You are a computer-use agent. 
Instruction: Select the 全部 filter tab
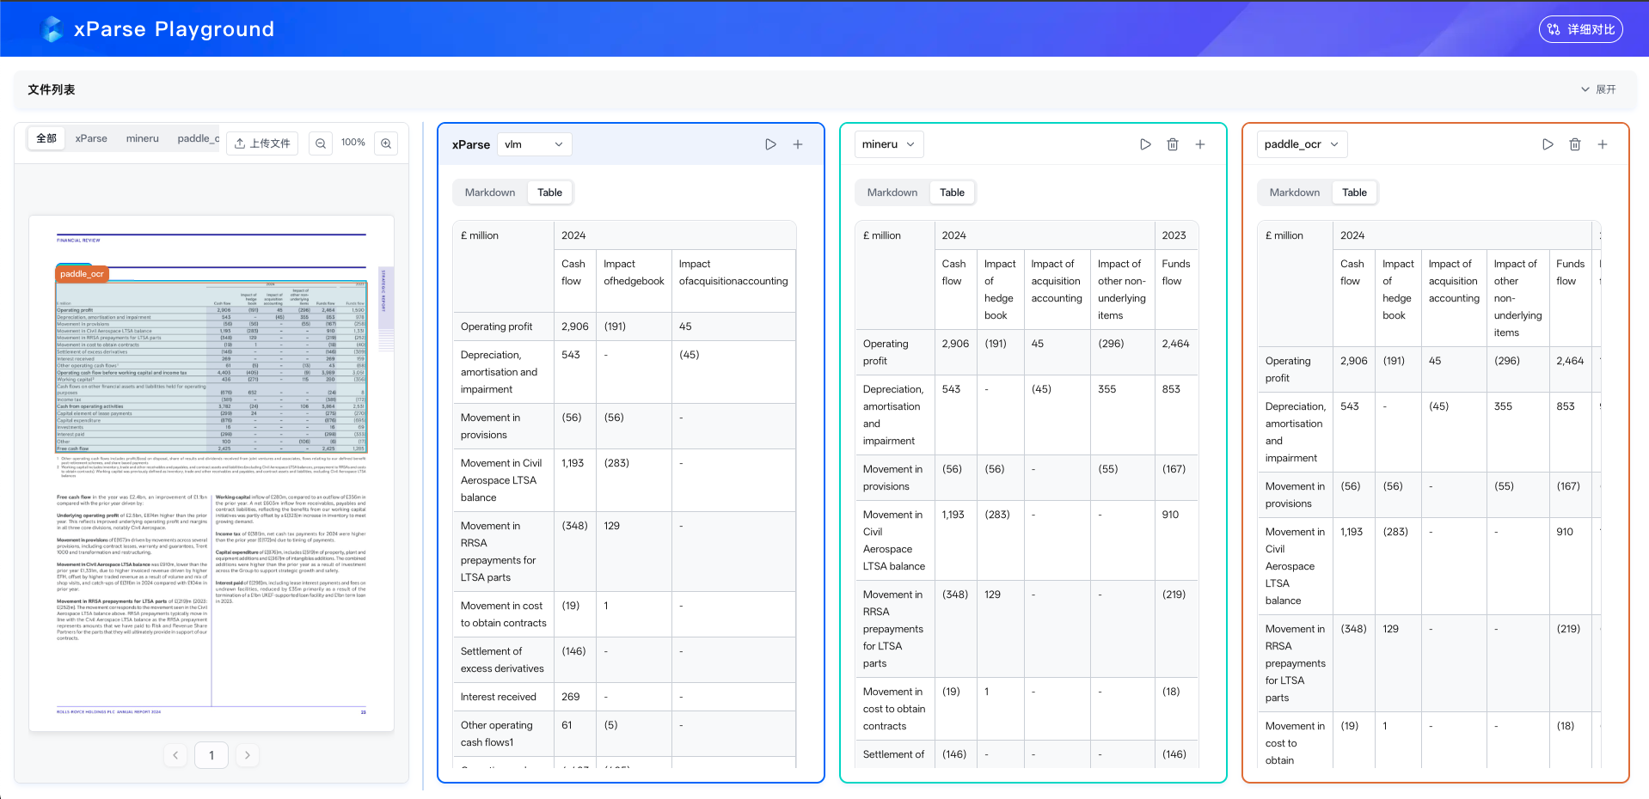(x=46, y=138)
